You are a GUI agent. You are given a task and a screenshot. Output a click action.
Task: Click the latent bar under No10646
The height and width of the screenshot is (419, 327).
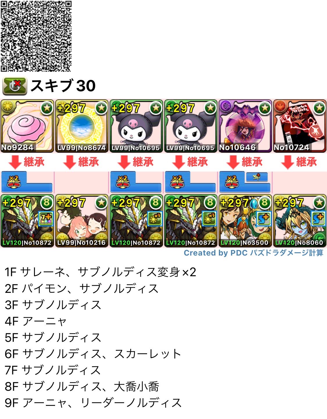[x=245, y=182]
